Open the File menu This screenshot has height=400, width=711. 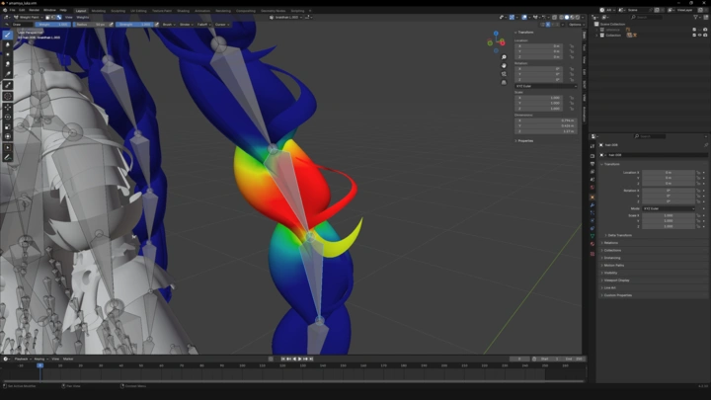coord(12,10)
